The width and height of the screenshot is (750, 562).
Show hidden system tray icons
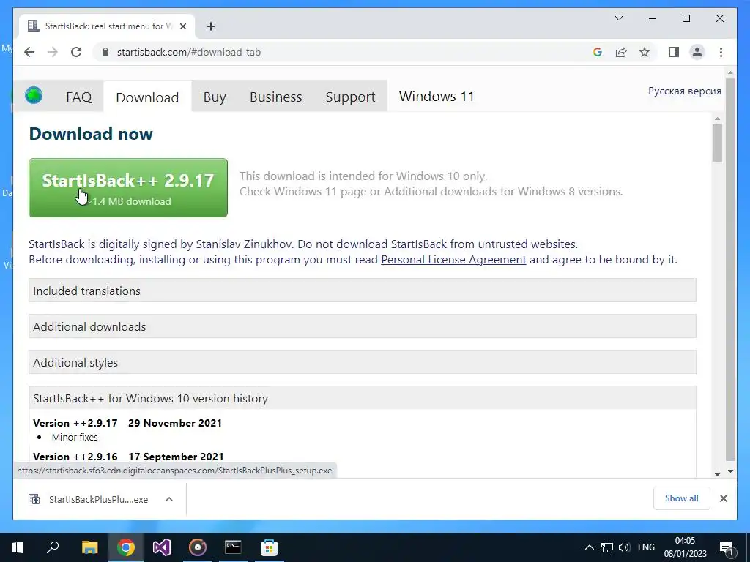tap(590, 547)
